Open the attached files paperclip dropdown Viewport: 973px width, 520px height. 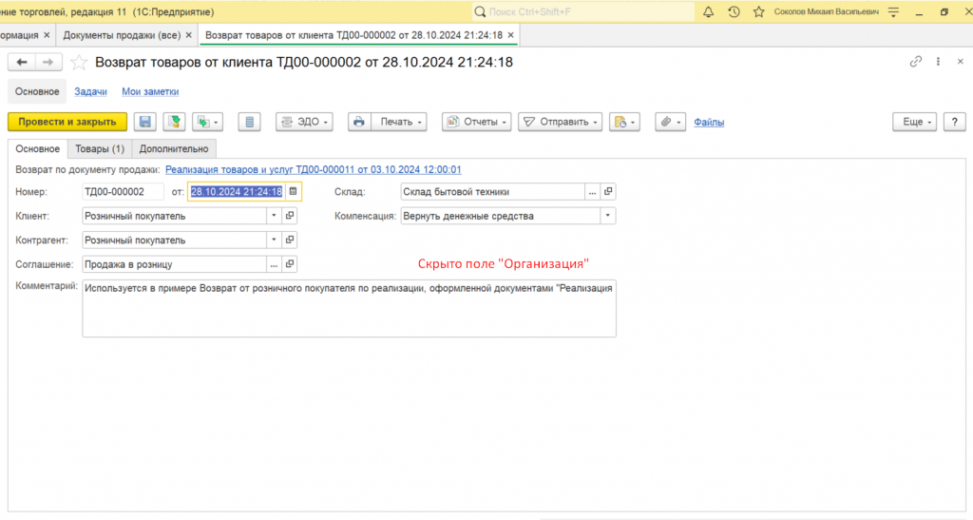coord(670,122)
